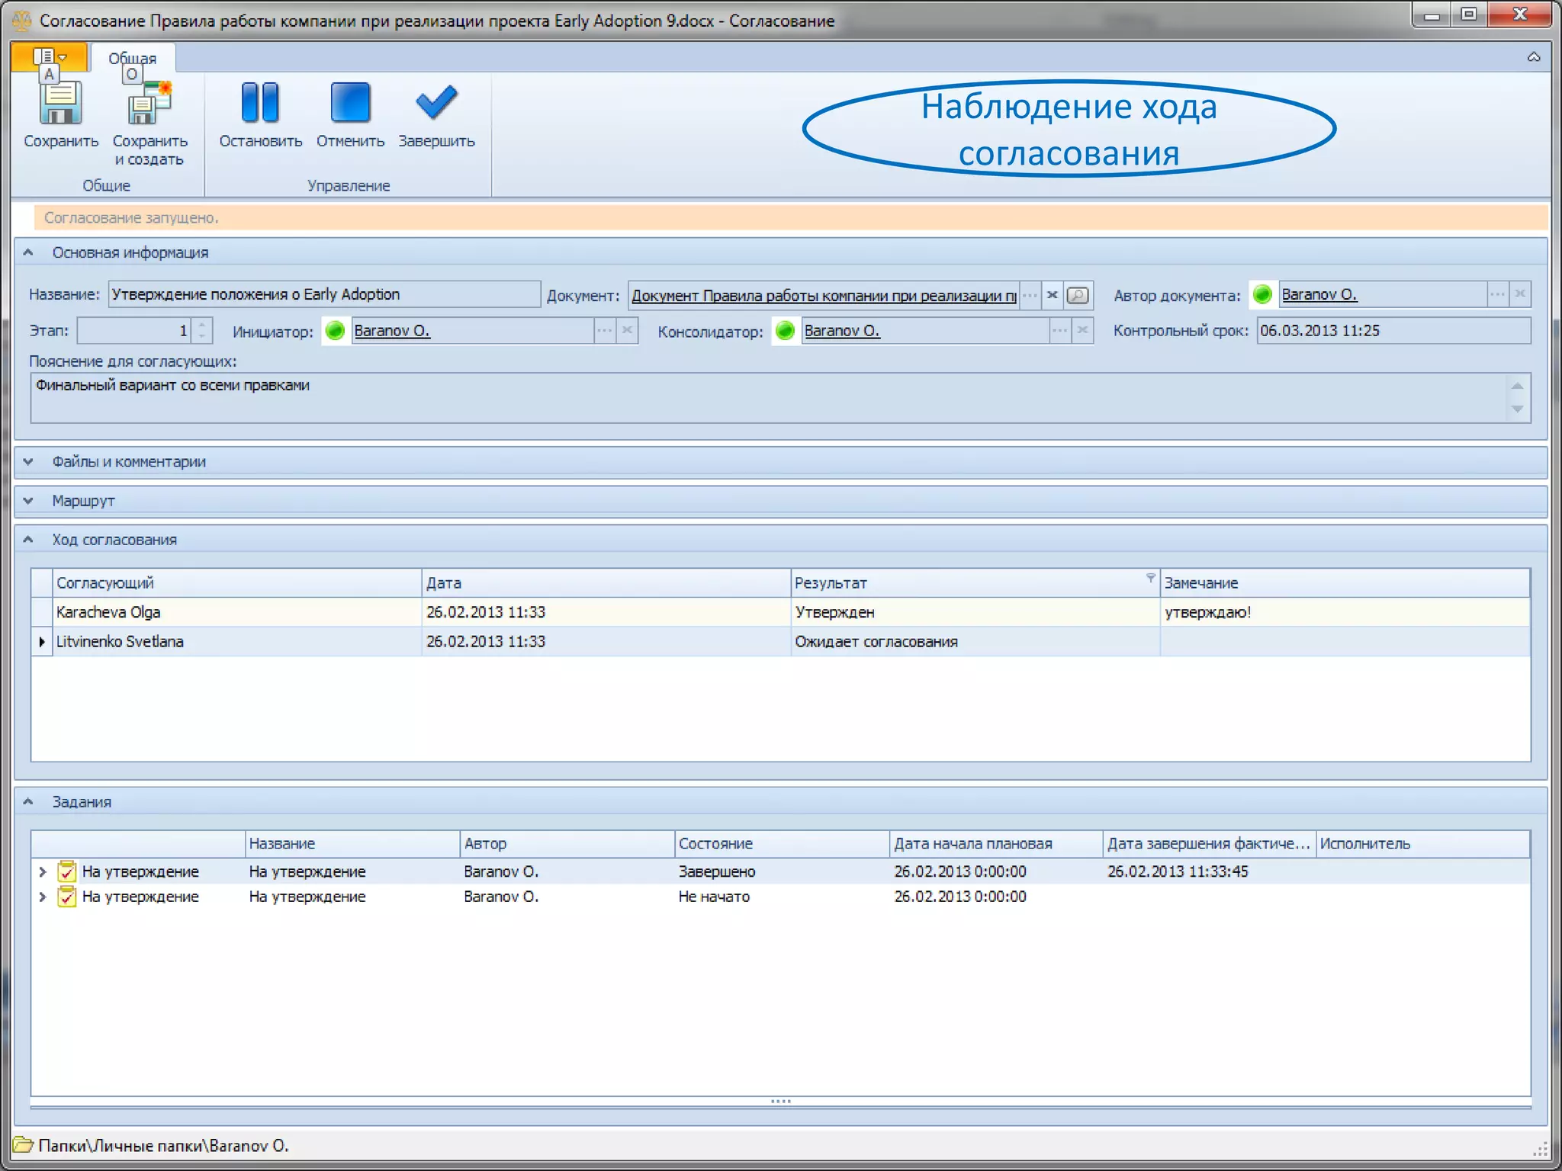Click the Название input field
Screen dimensions: 1562x1171
[x=323, y=294]
